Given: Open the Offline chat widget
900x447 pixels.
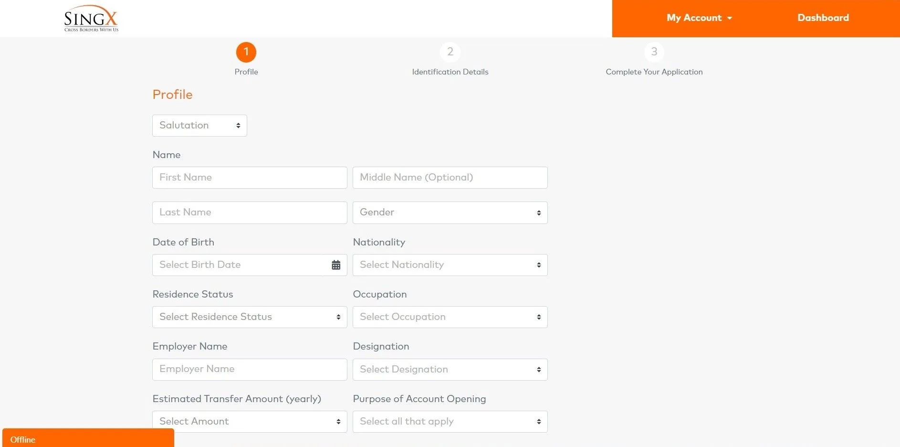Looking at the screenshot, I should click(88, 439).
